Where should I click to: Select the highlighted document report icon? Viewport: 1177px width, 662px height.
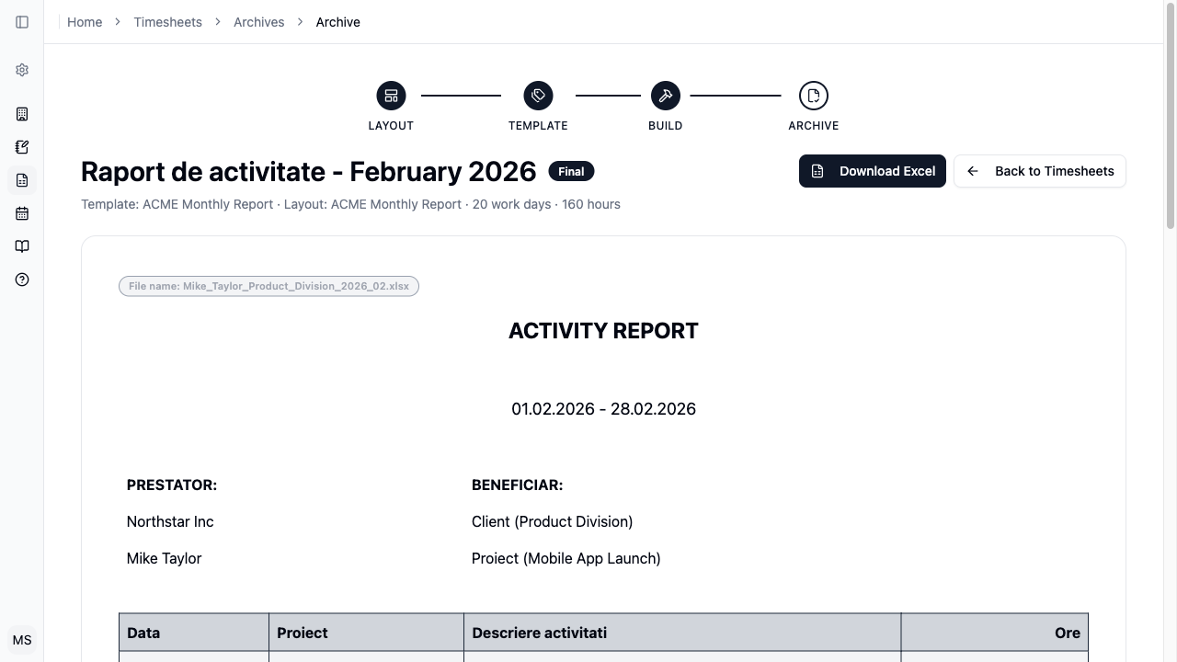coord(22,180)
